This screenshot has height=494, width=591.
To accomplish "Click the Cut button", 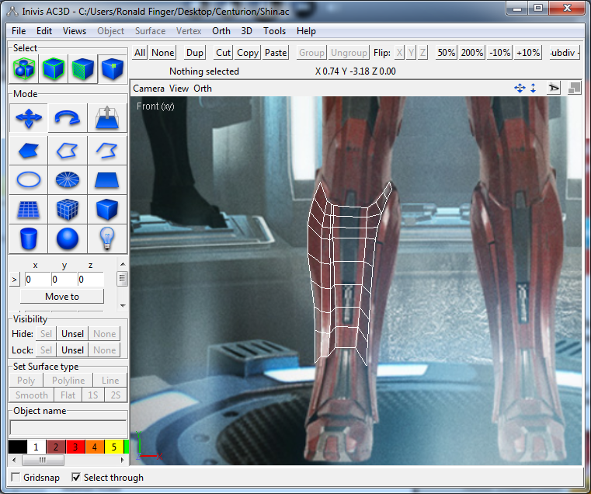I will (x=223, y=53).
